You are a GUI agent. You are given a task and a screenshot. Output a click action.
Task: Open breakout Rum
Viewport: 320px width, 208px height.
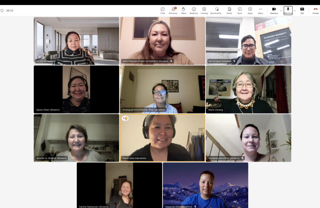[240, 10]
